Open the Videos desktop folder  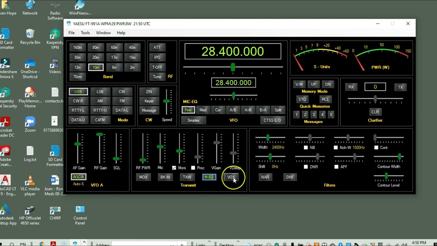click(55, 66)
